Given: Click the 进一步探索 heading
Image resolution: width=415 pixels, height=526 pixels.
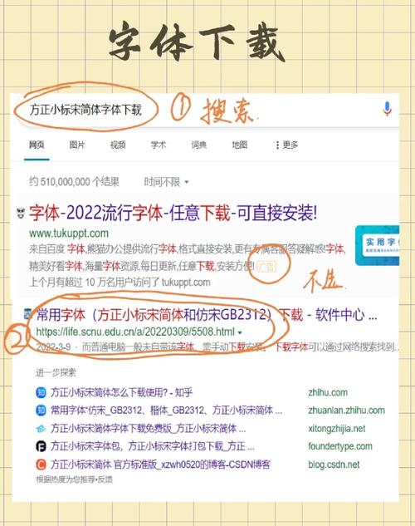Looking at the screenshot, I should [56, 372].
